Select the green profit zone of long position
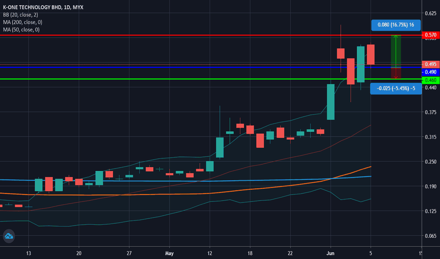 (396, 51)
